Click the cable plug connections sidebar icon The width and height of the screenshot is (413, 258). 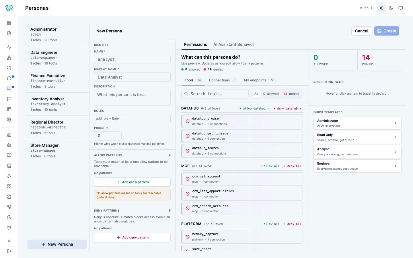coord(9,228)
